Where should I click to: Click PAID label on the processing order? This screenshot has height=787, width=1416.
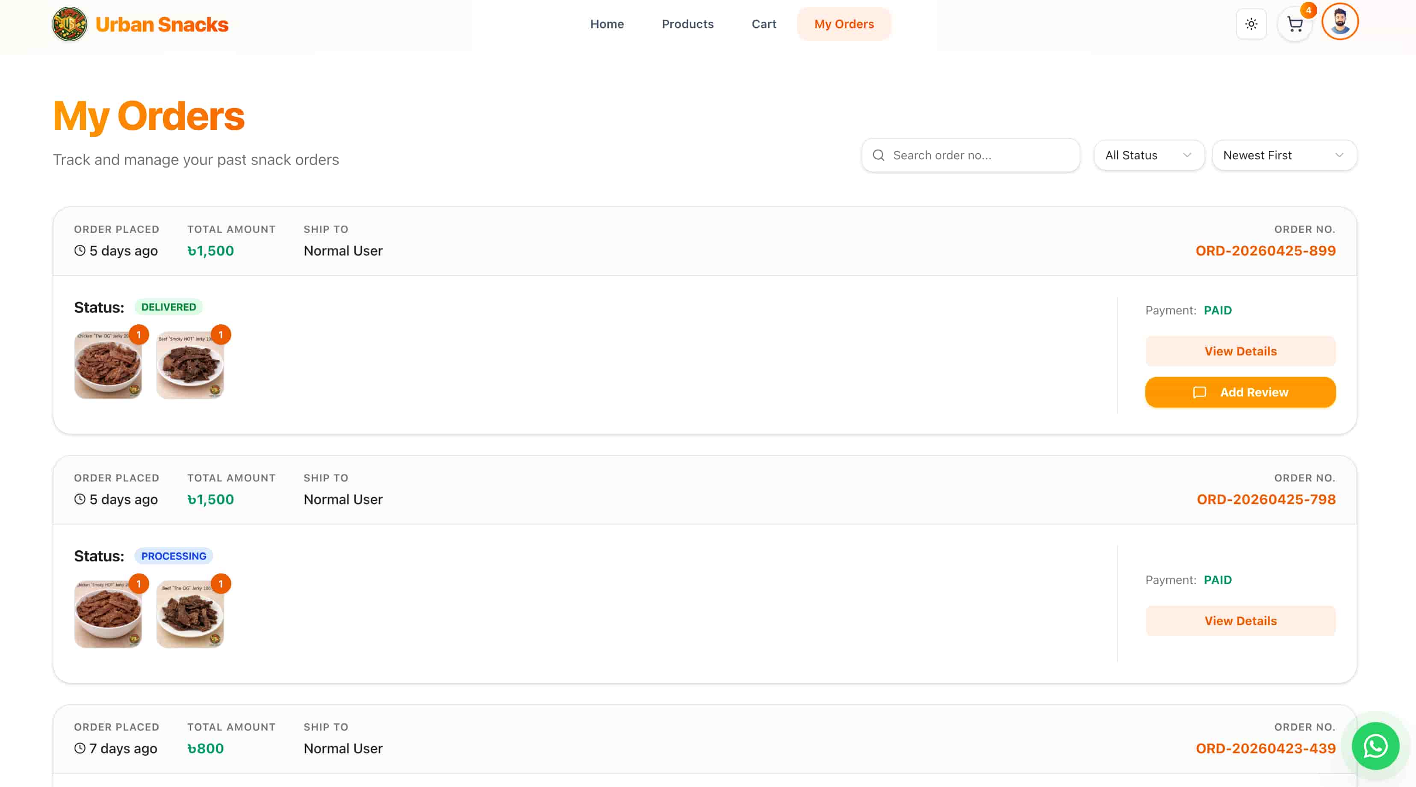tap(1218, 580)
